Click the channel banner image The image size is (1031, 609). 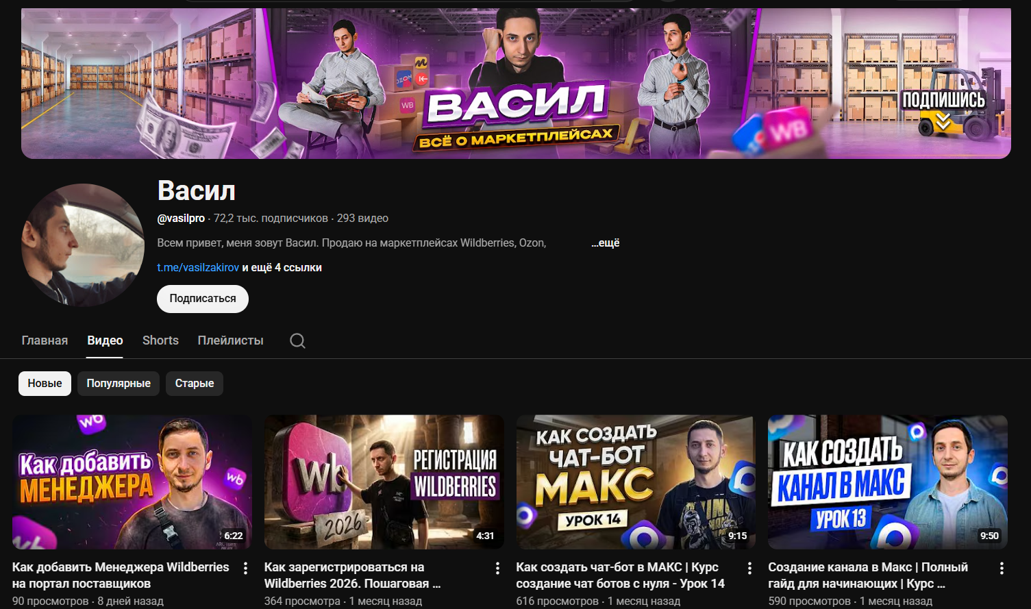coord(516,84)
